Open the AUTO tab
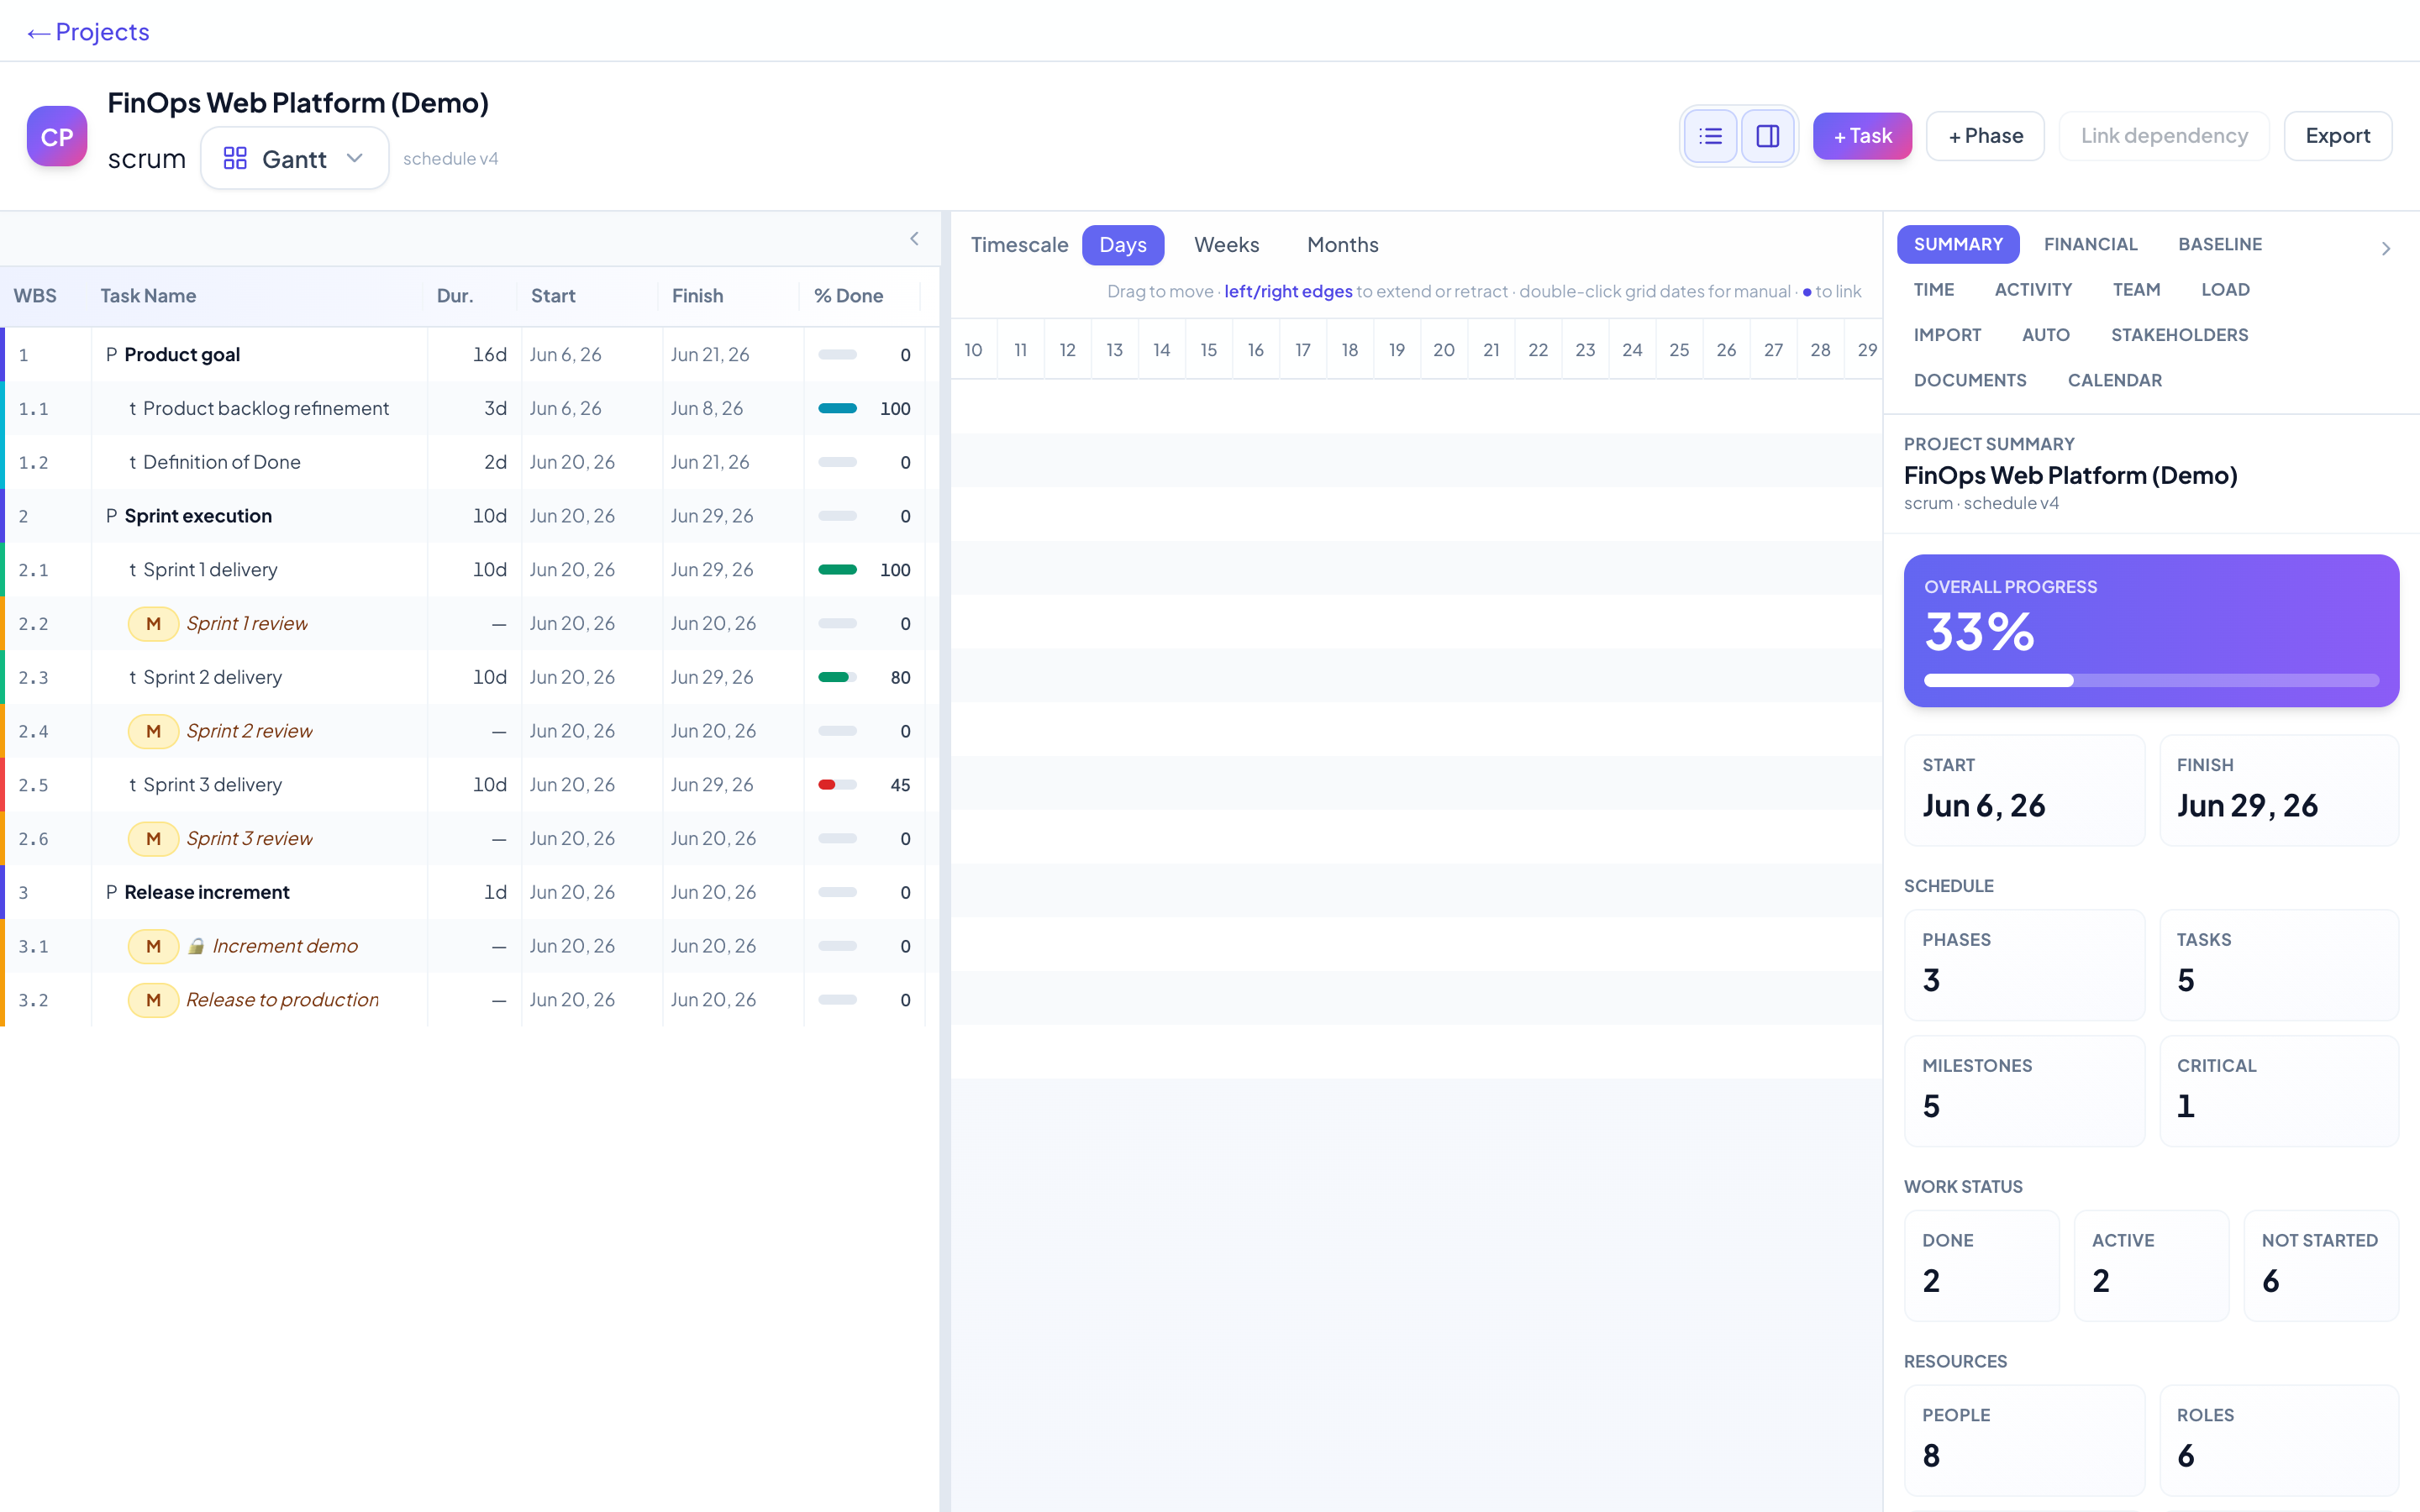Screen dimensions: 2420x1512 [x=2045, y=335]
